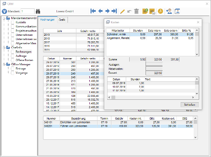Click the Schließen button
This screenshot has width=211, height=157.
pos(189,105)
